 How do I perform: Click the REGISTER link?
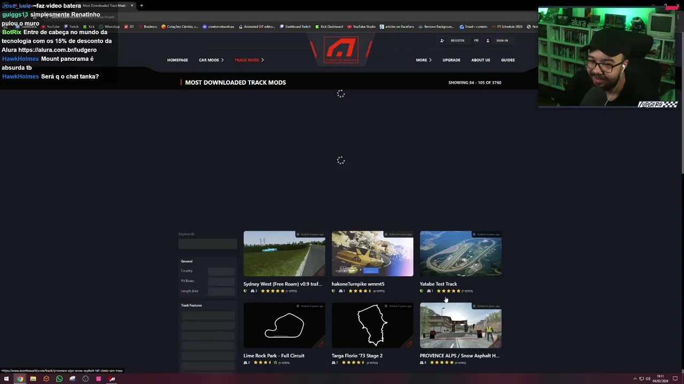click(457, 41)
